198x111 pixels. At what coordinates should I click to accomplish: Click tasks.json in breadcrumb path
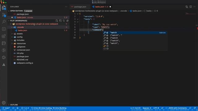click(x=137, y=11)
